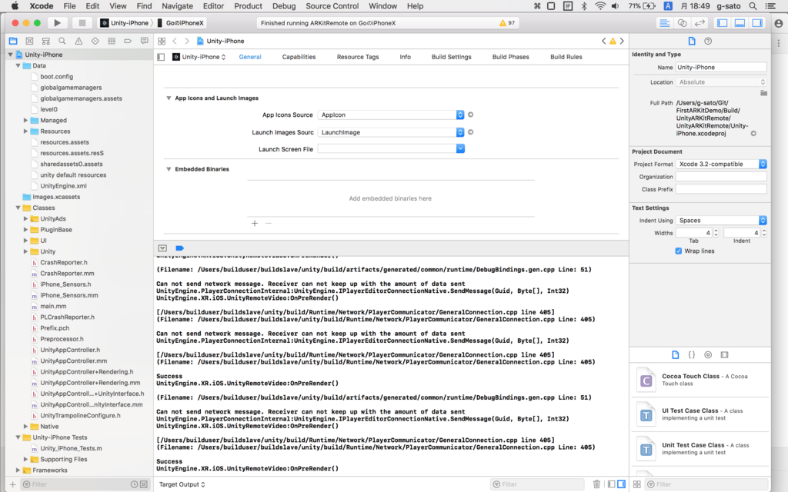Focus the console Filter field
The height and width of the screenshot is (492, 788).
[538, 484]
